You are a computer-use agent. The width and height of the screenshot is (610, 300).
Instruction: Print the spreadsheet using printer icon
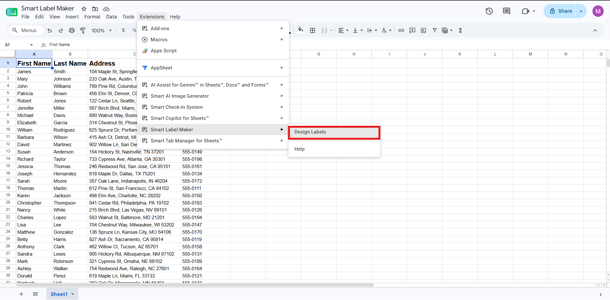[72, 30]
